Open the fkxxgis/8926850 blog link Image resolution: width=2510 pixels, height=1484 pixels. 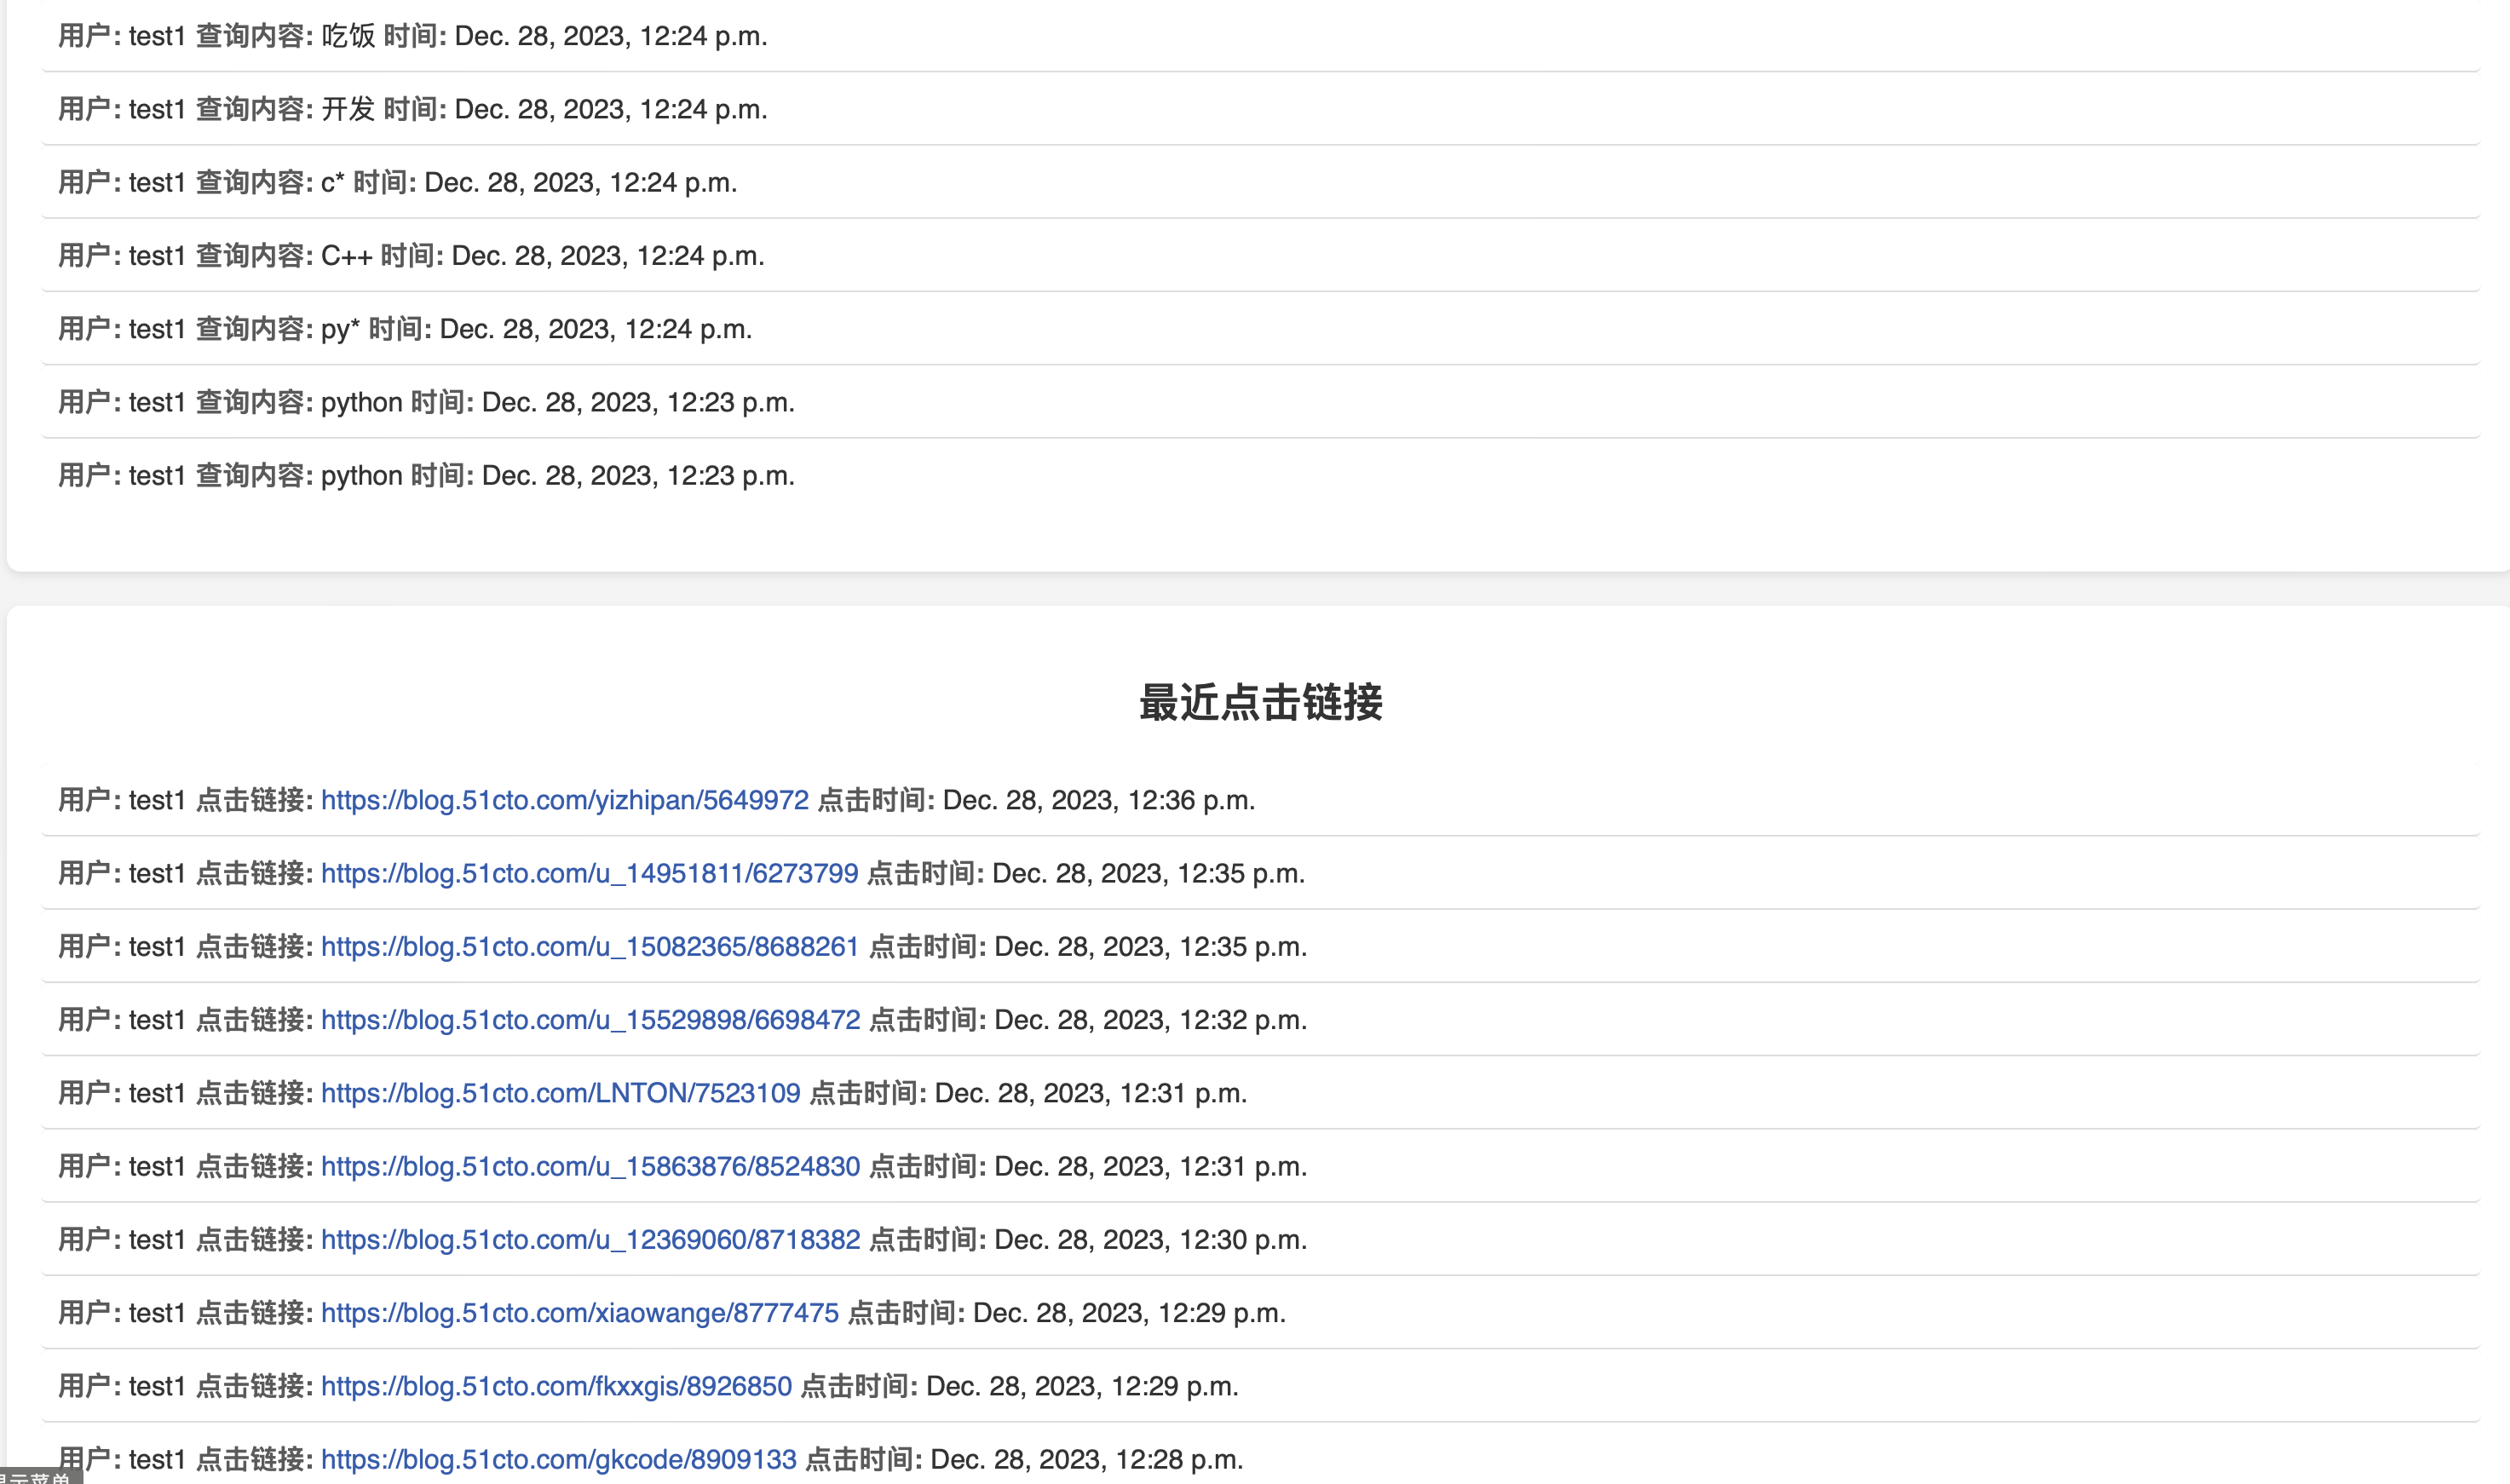[x=556, y=1386]
